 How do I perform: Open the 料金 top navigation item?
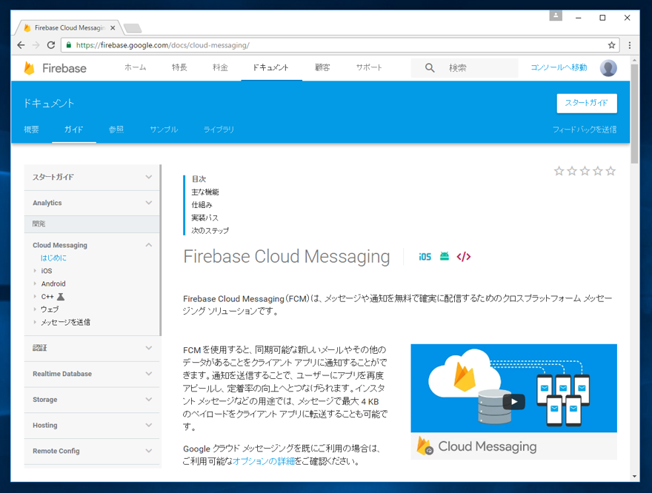[x=220, y=67]
